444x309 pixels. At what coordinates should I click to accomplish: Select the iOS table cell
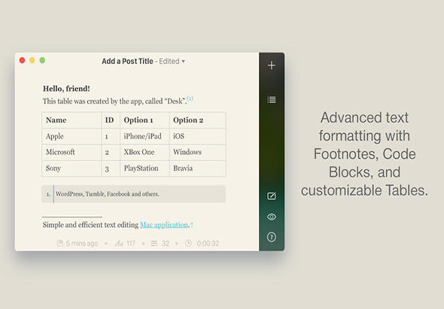click(x=198, y=136)
